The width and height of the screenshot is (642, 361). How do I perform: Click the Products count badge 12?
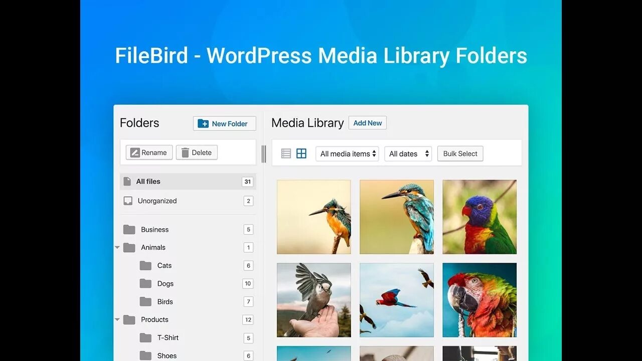[248, 320]
